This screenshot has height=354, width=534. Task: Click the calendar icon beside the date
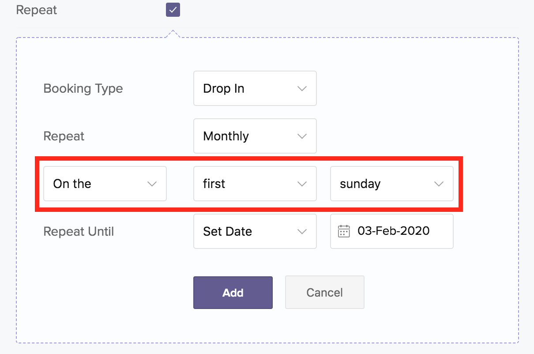pyautogui.click(x=344, y=231)
